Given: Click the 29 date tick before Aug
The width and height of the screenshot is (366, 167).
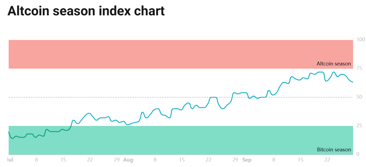Looking at the screenshot, I should click(117, 160).
